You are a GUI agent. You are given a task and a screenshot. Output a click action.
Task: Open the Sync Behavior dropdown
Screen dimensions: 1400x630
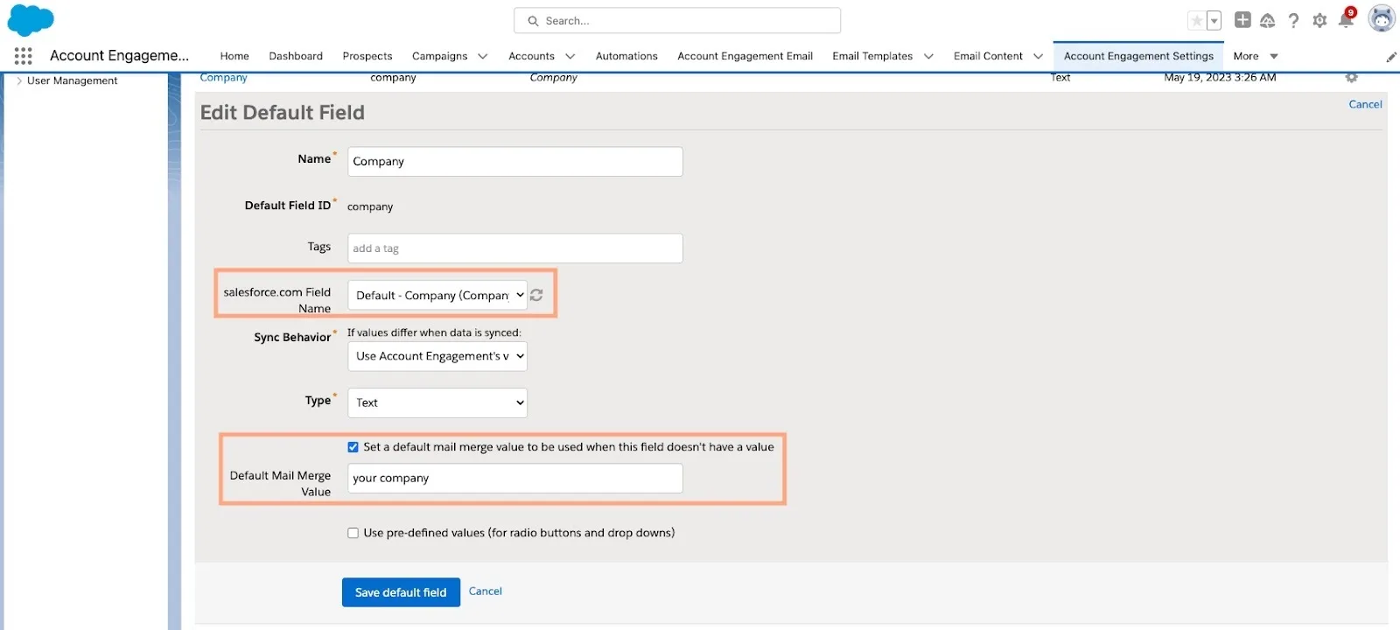[437, 356]
